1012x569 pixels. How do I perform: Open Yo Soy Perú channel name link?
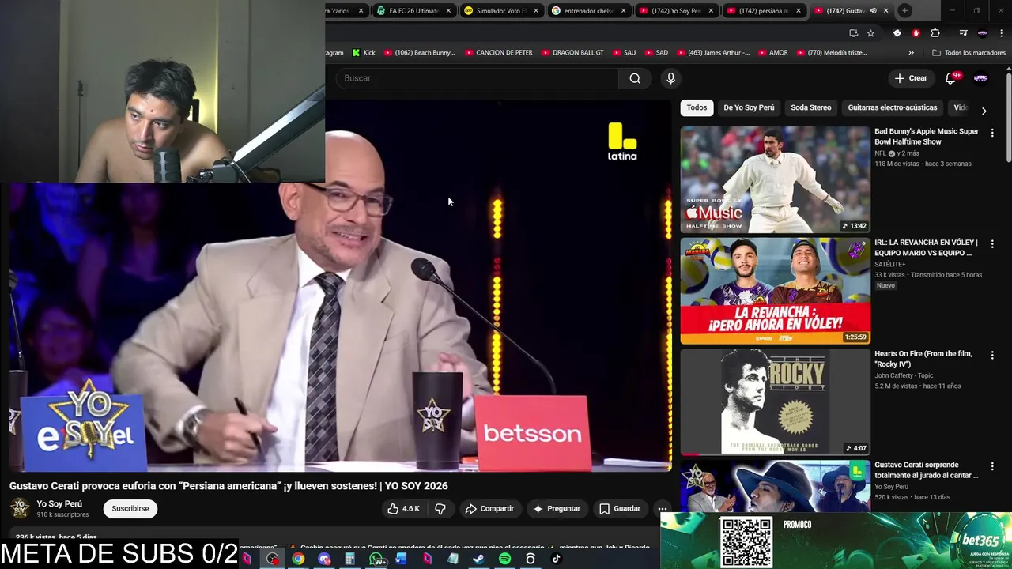59,503
